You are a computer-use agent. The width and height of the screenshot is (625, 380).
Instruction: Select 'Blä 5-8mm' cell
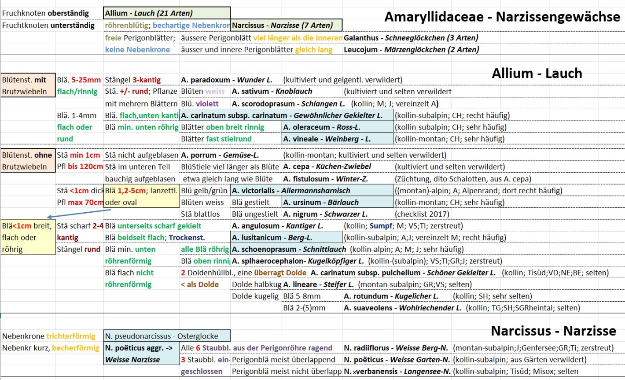pyautogui.click(x=301, y=296)
